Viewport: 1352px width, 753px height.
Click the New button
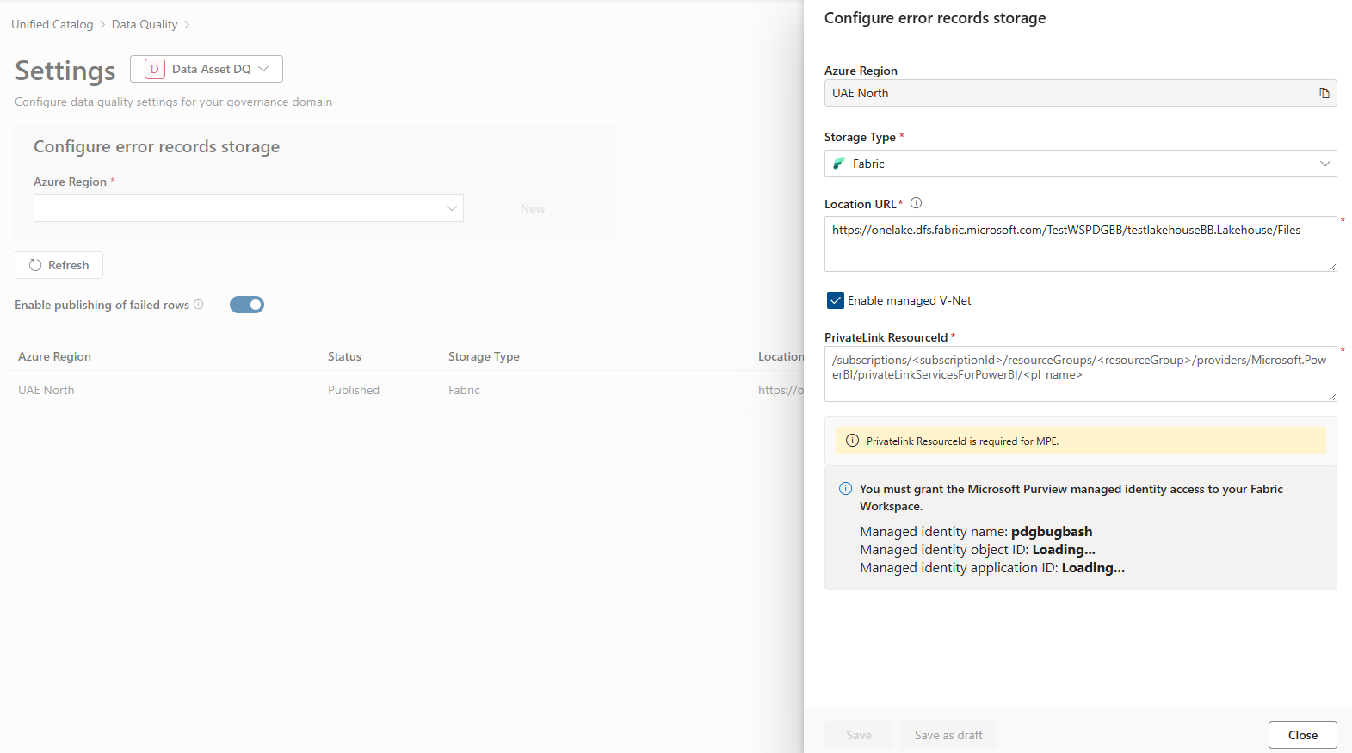[533, 208]
